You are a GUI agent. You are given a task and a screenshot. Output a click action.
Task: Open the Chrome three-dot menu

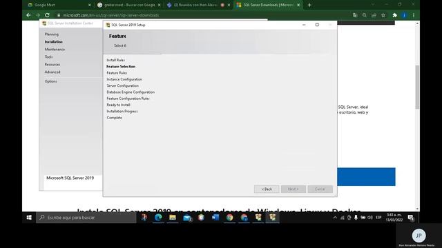click(x=414, y=15)
